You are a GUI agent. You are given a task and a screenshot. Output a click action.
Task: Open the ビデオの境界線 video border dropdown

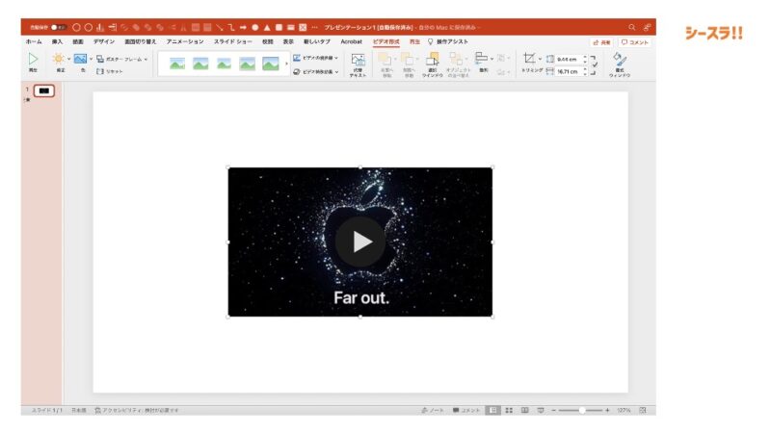point(316,58)
